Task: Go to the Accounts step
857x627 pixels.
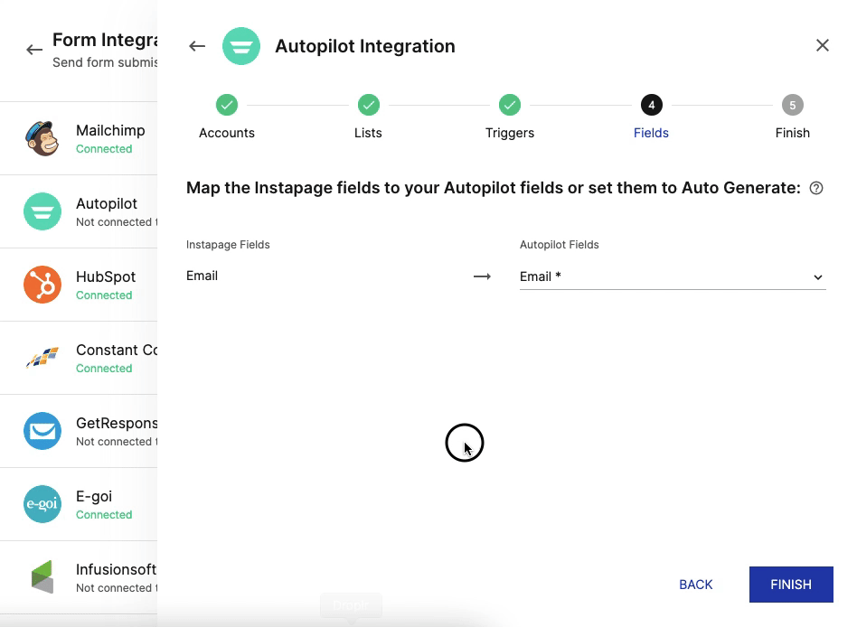Action: [227, 106]
